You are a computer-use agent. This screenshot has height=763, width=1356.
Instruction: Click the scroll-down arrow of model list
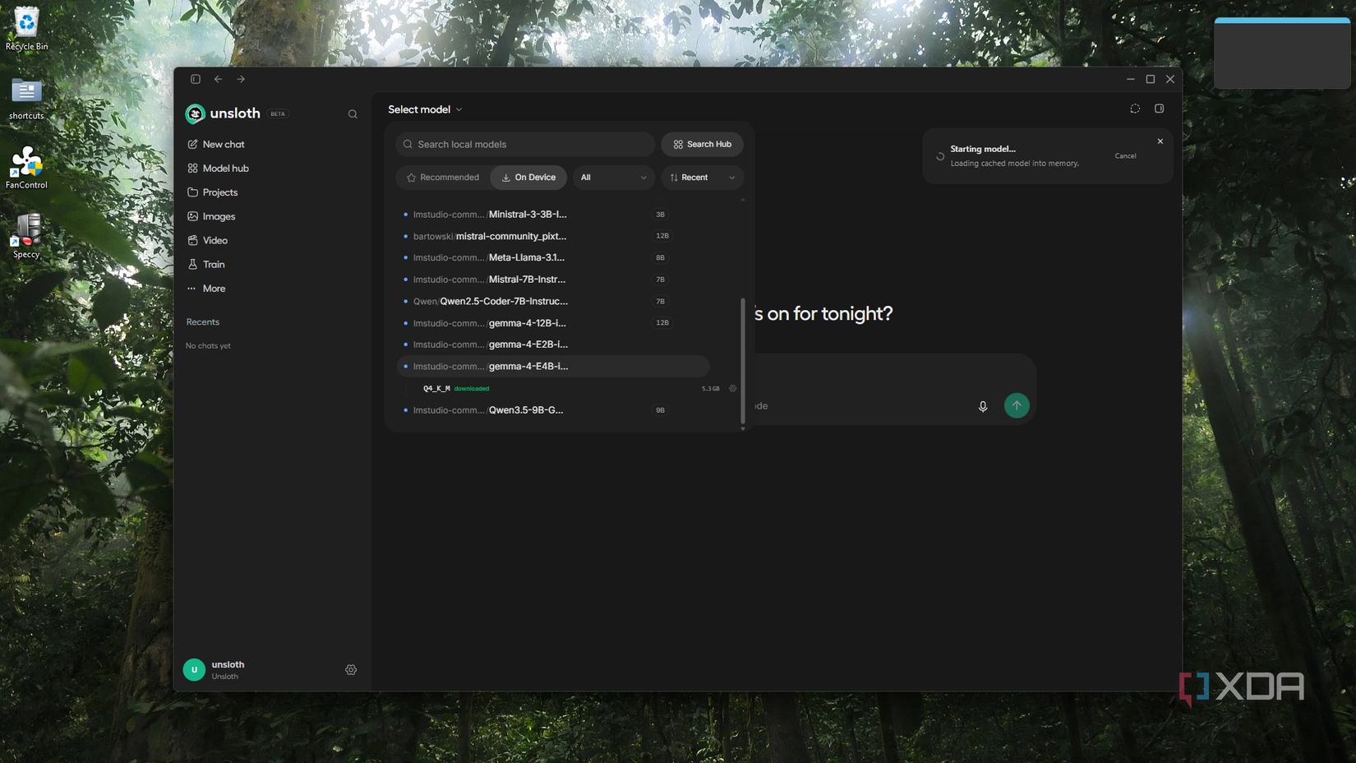click(743, 428)
